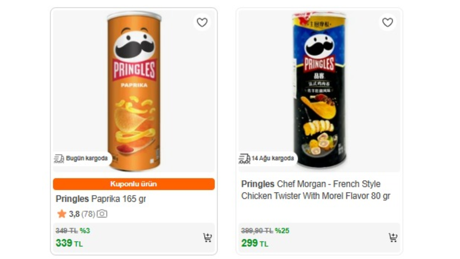Viewport: 460px width, 259px height.
Task: Click the 299 TL price
Action: (x=254, y=243)
